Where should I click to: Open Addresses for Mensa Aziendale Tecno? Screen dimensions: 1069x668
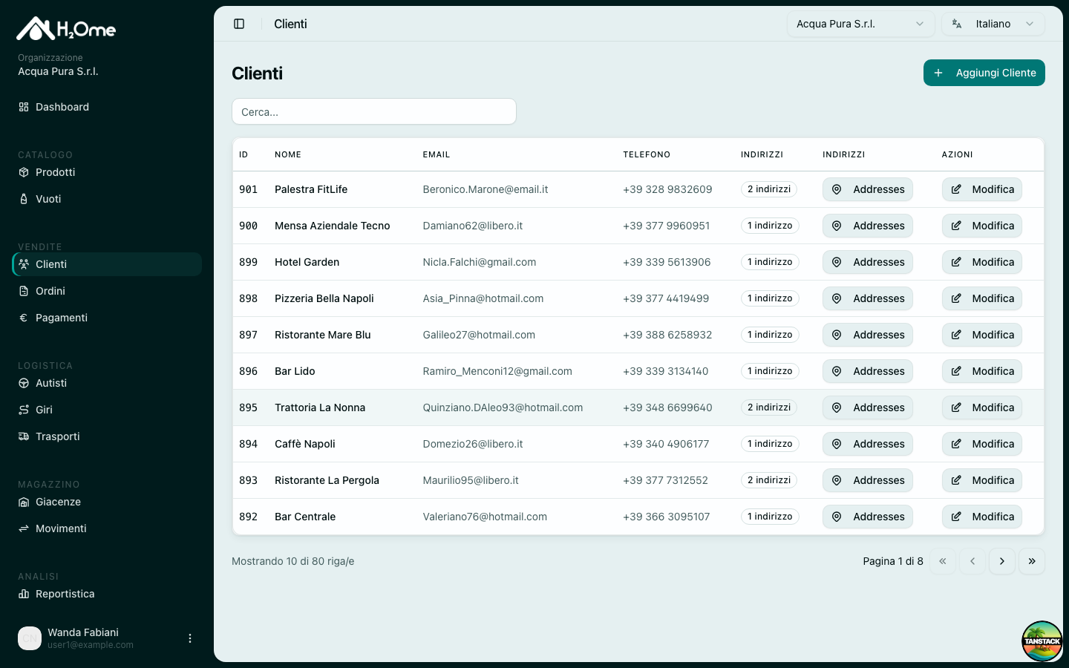tap(868, 226)
